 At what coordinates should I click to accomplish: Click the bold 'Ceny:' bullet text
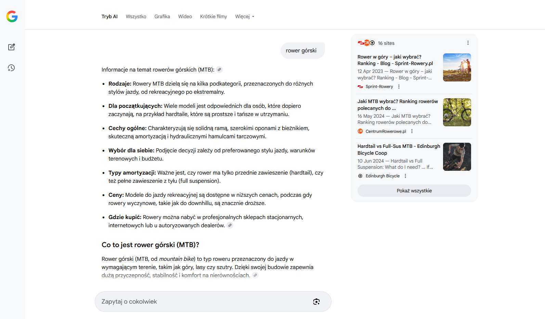pos(116,195)
